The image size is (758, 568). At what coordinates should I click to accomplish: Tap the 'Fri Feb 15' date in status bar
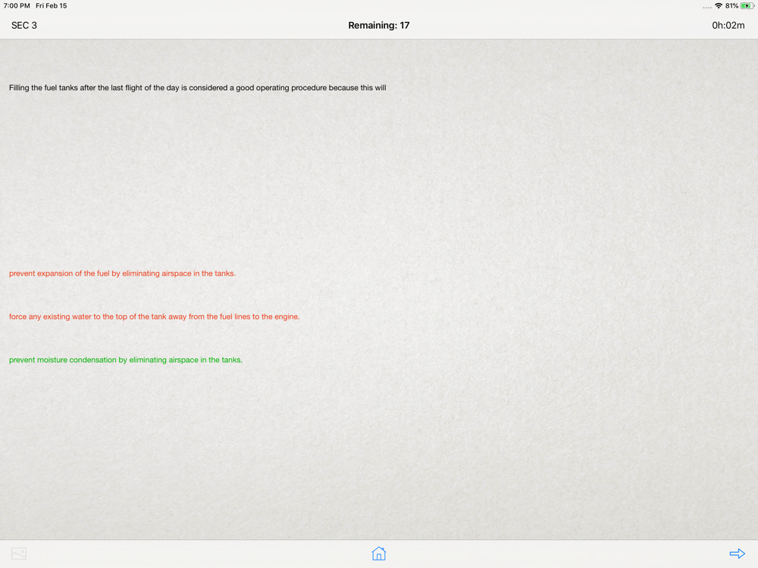pyautogui.click(x=52, y=6)
